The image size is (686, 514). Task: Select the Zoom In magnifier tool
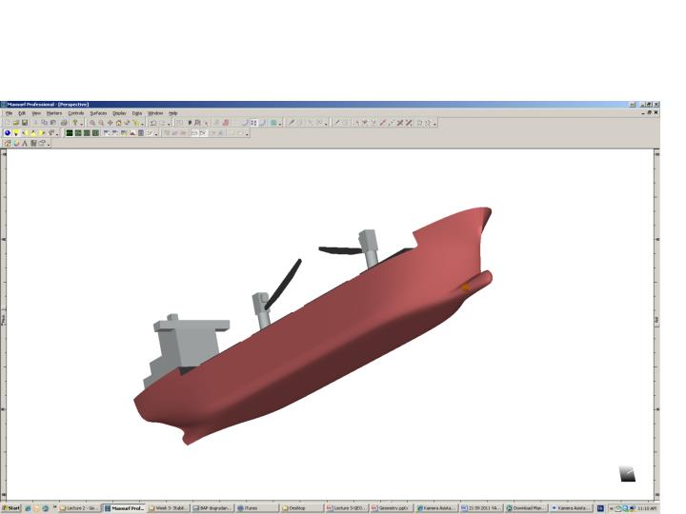tap(92, 123)
